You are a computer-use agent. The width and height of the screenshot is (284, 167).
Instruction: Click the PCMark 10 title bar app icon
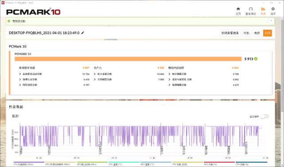tap(3, 3)
